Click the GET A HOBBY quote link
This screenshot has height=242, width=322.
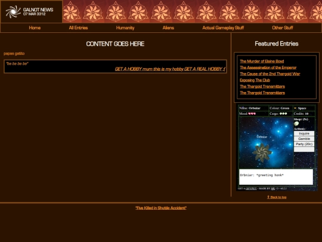(x=170, y=69)
